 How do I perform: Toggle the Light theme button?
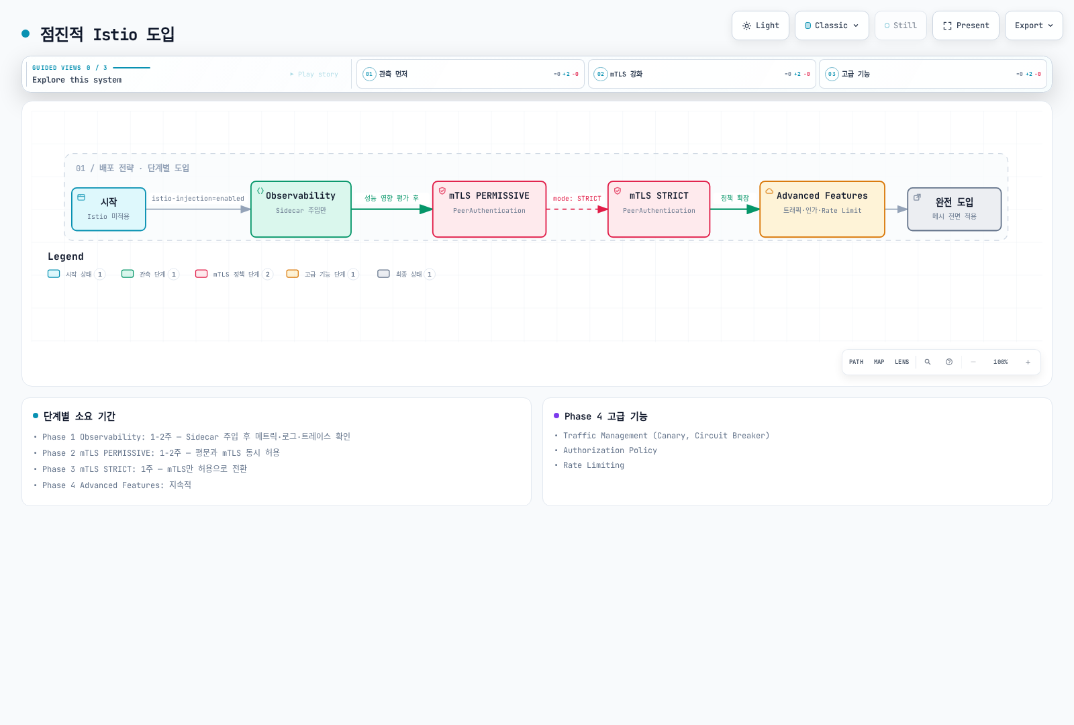click(761, 26)
